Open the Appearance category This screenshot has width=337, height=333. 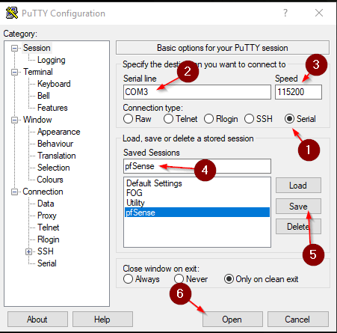tap(59, 132)
